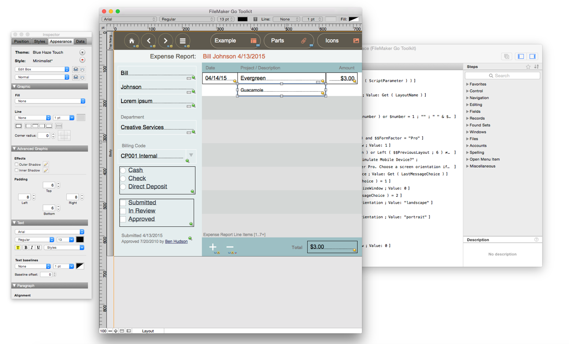This screenshot has height=344, width=569.
Task: Click the Outer Shadow edit pencil icon
Action: pyautogui.click(x=46, y=164)
